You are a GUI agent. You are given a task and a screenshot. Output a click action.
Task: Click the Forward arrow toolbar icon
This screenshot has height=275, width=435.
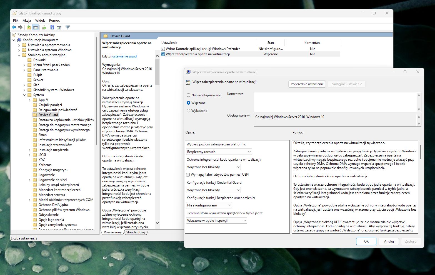click(20, 27)
